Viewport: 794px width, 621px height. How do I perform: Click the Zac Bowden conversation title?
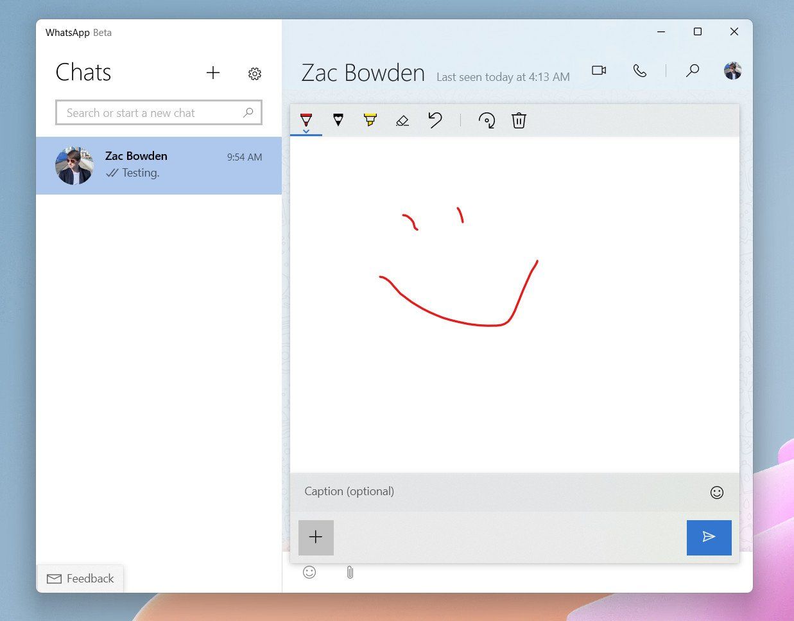[363, 73]
